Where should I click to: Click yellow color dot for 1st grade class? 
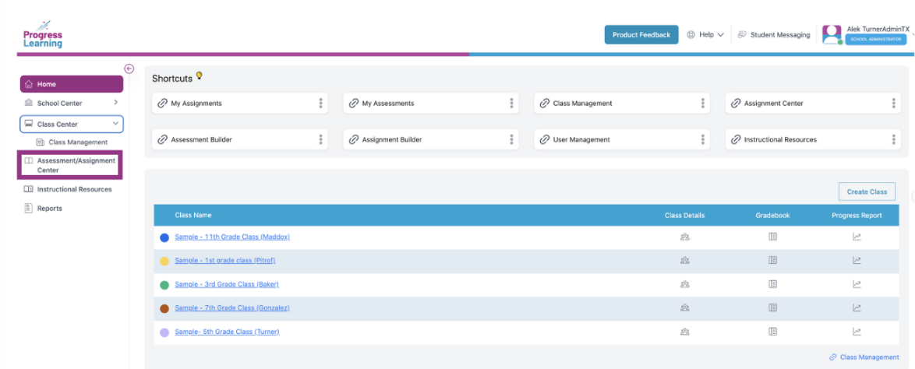(164, 261)
